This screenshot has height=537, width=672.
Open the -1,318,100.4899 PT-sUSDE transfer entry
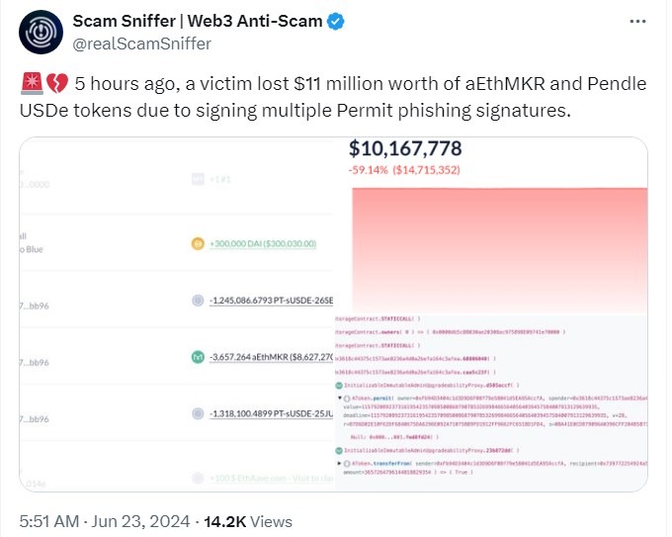[x=272, y=413]
